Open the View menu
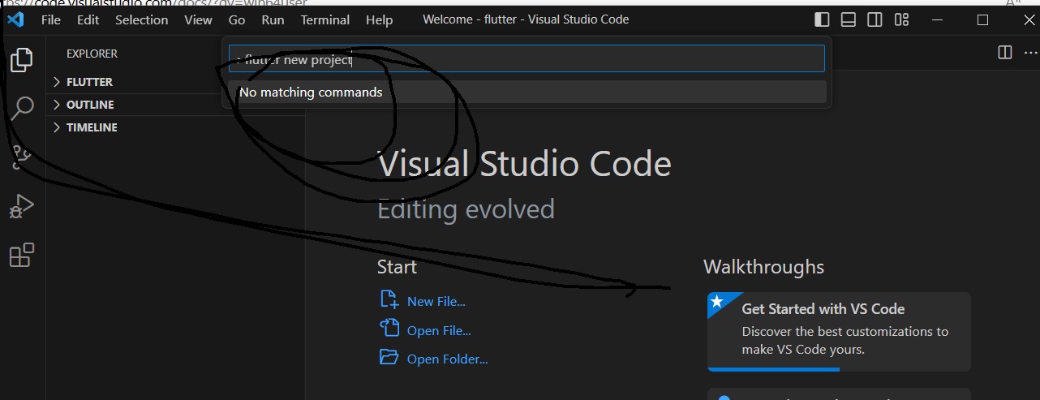The height and width of the screenshot is (400, 1040). pyautogui.click(x=198, y=19)
